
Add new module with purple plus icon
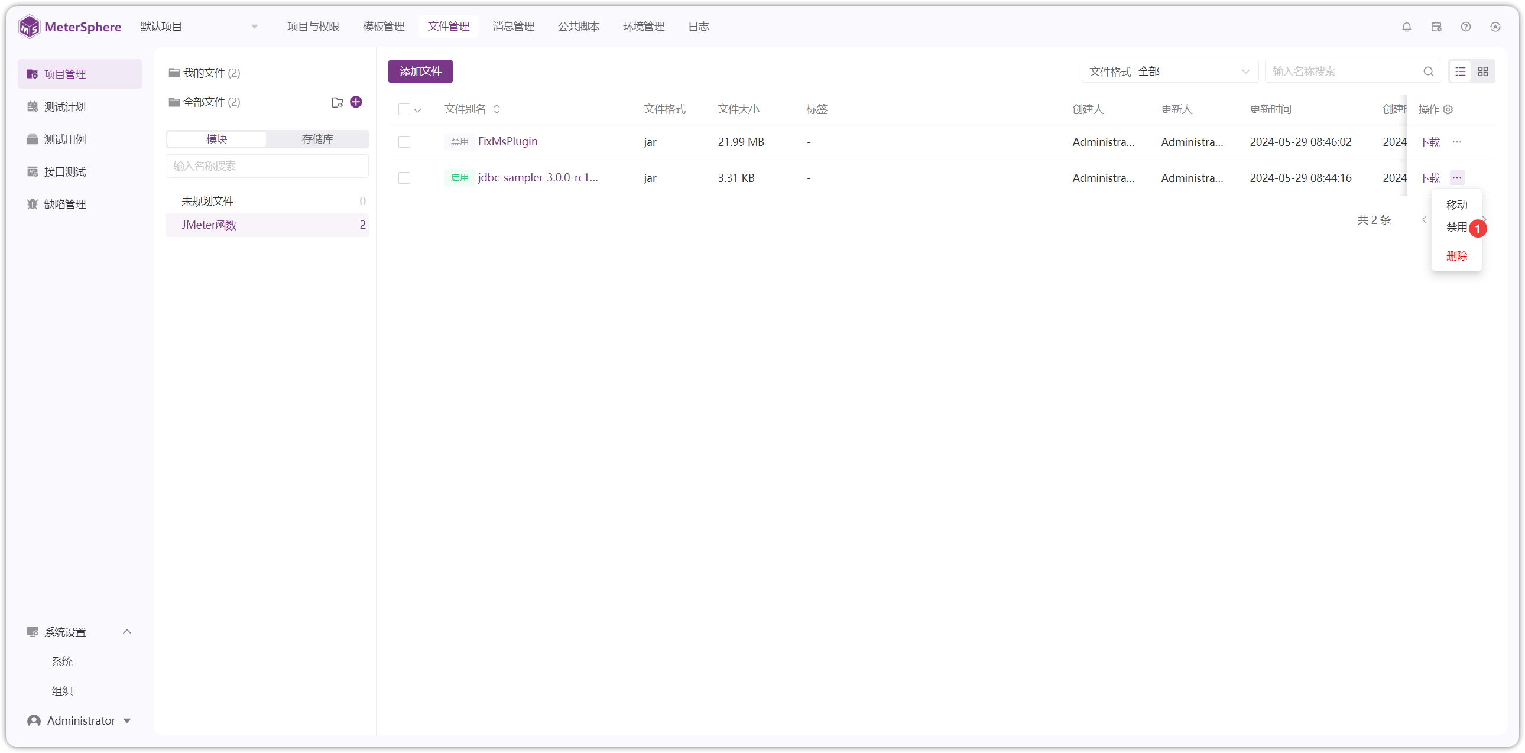[x=356, y=102]
